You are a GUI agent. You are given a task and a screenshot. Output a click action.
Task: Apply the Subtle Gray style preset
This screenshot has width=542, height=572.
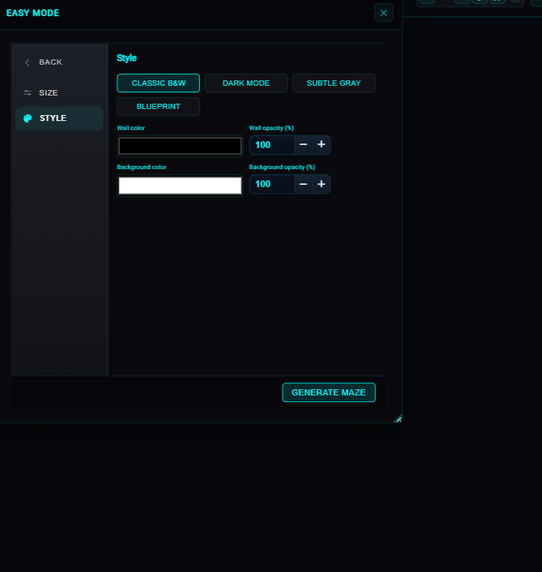click(x=334, y=83)
